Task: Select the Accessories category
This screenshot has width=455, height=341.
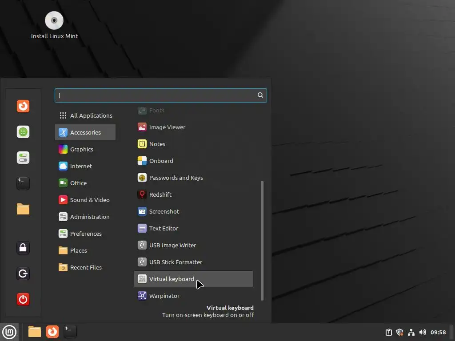Action: (x=85, y=132)
